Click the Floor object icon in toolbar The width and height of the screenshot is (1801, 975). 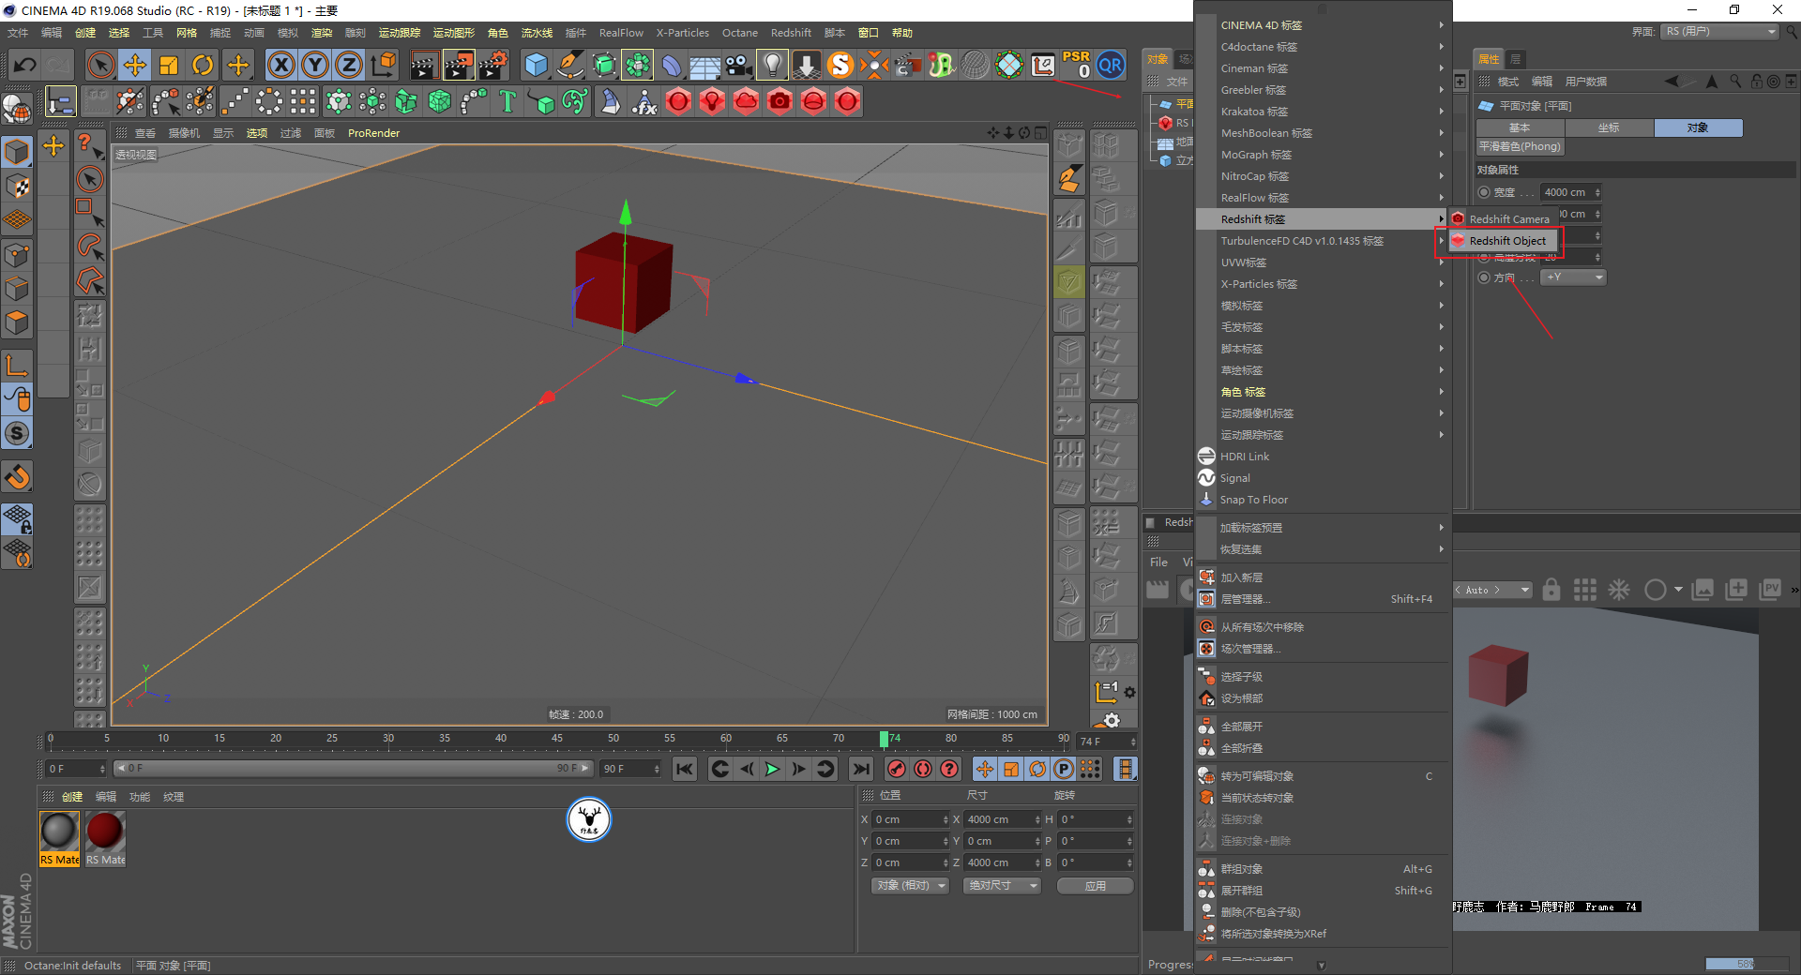click(x=705, y=65)
